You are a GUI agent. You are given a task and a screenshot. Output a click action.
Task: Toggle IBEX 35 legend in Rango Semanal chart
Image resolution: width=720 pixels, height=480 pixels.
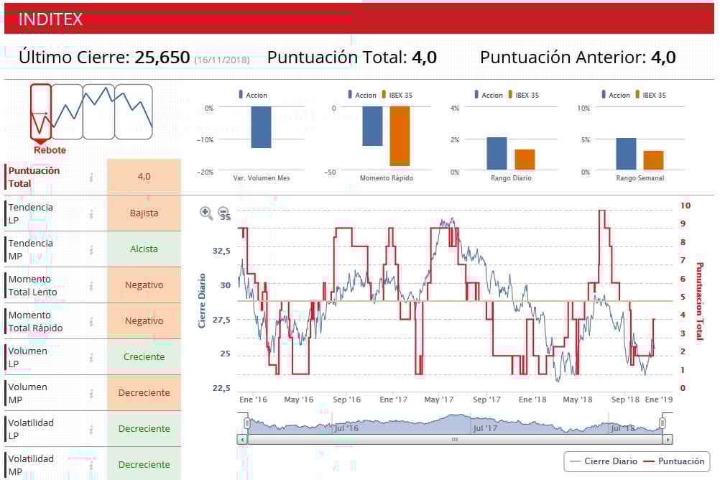pos(651,95)
